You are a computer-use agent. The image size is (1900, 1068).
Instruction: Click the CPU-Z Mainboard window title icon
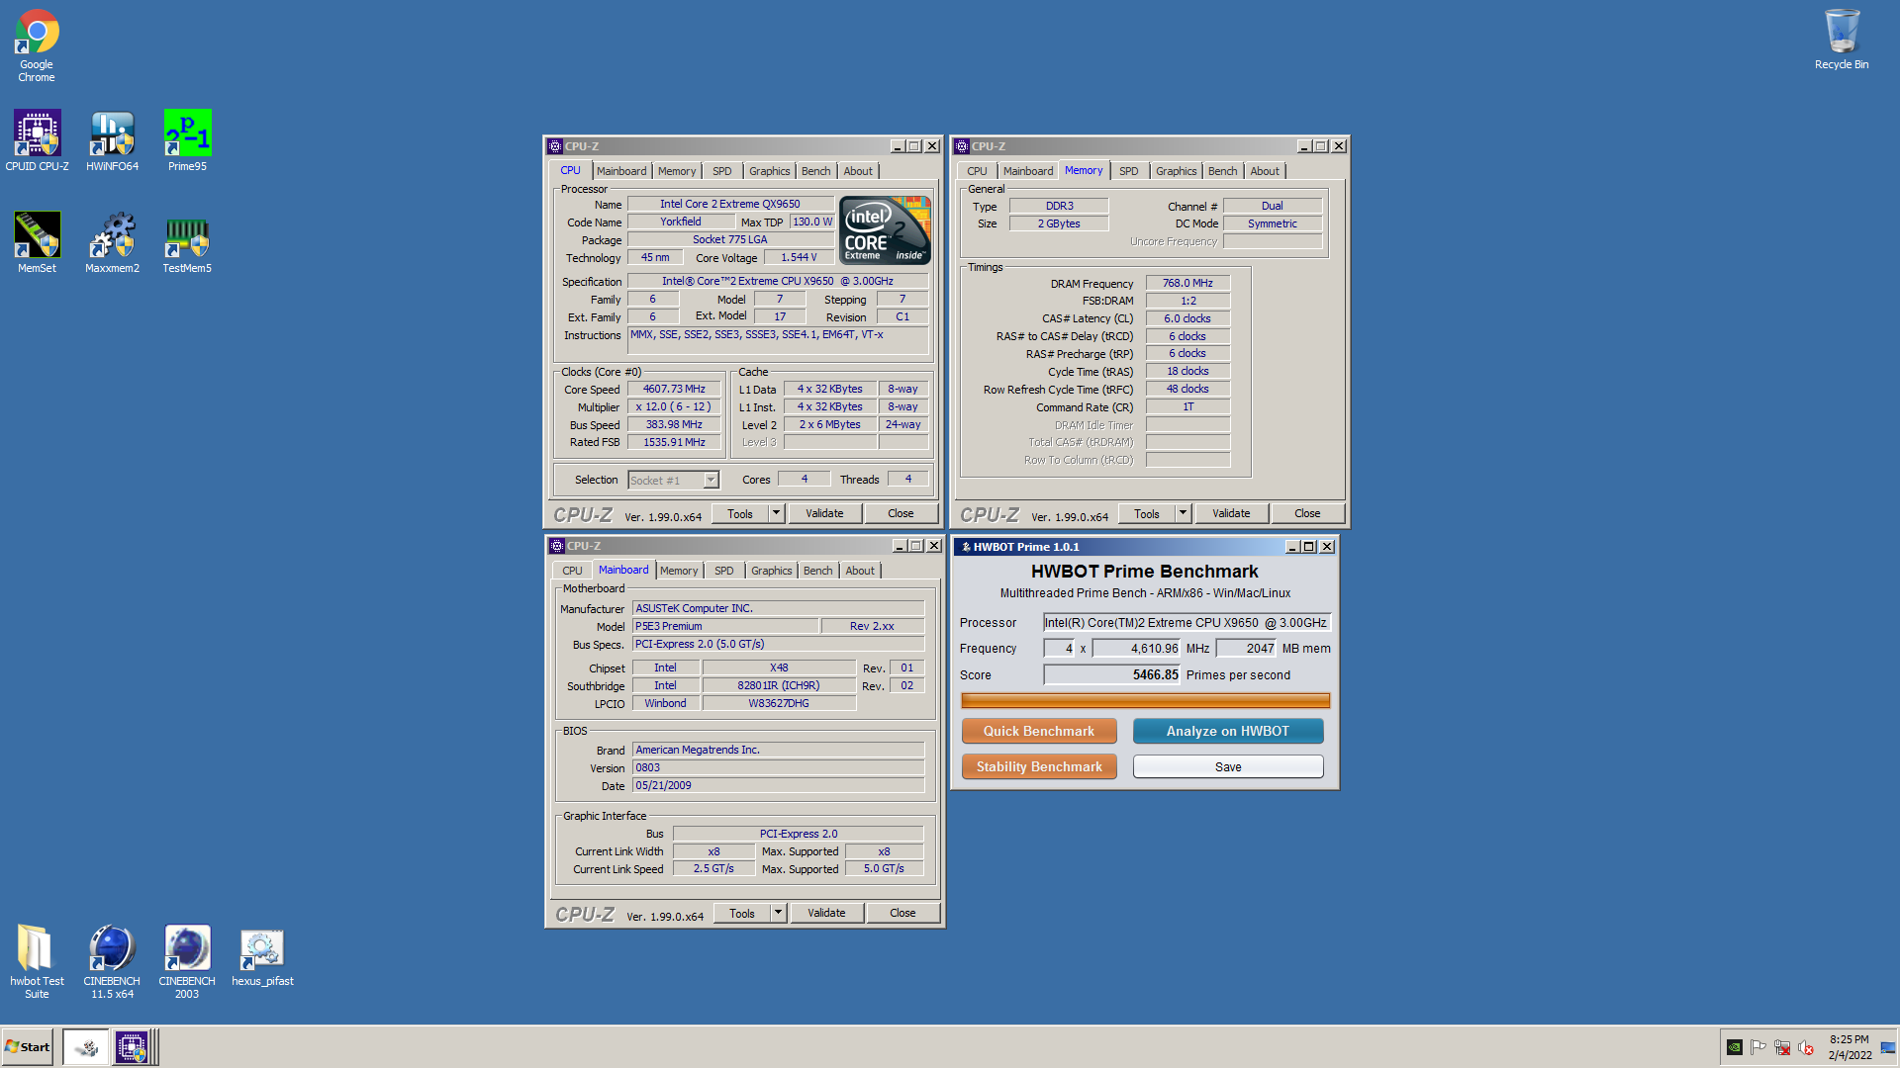(557, 546)
